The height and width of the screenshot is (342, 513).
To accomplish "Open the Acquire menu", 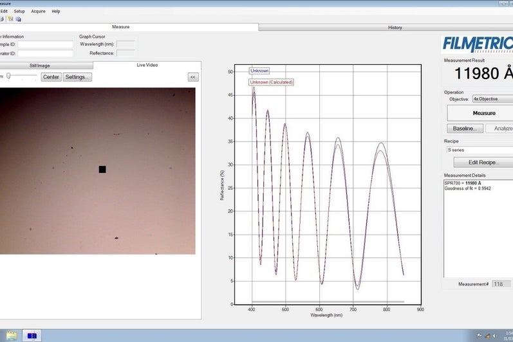I will click(38, 11).
